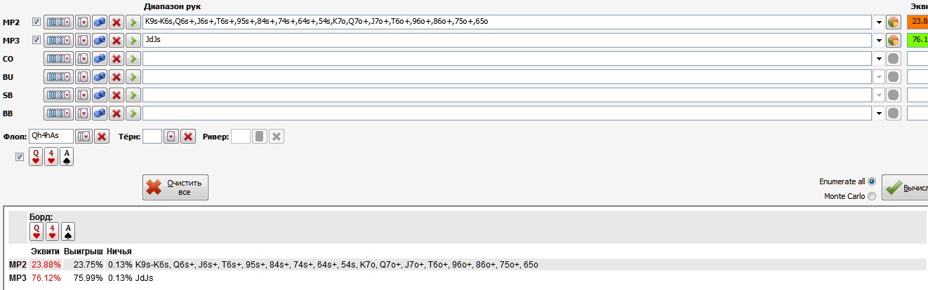Click the green arrow icon in BU row
Viewport: 928px width, 290px height.
coord(133,77)
